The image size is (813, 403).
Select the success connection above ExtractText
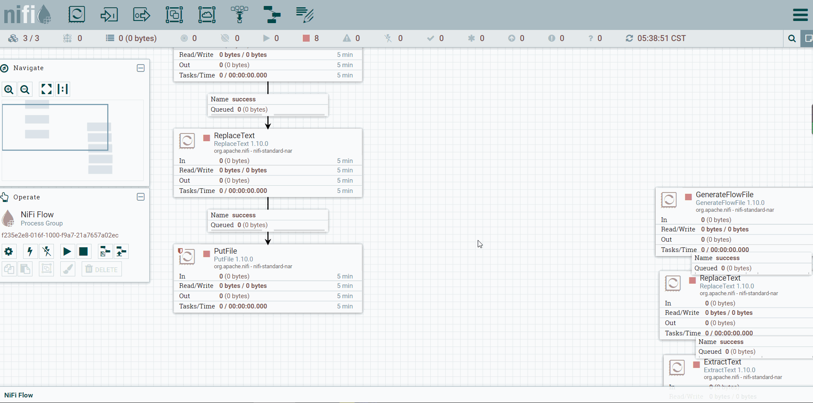click(754, 347)
